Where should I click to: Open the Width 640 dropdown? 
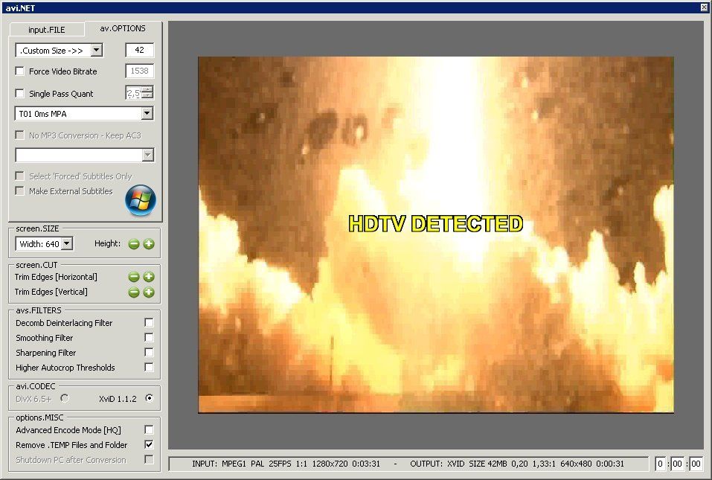(x=67, y=243)
